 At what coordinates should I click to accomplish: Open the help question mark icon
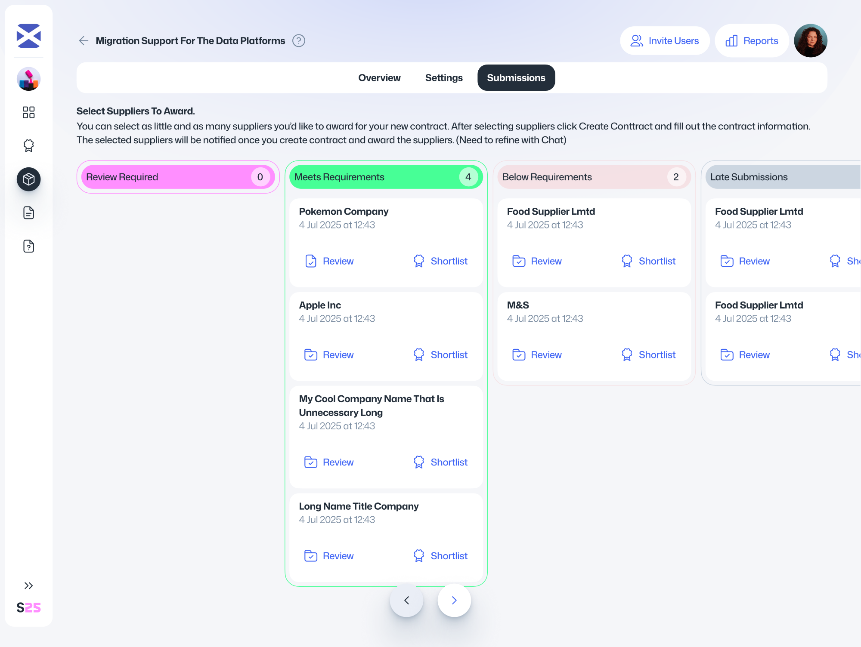coord(298,41)
